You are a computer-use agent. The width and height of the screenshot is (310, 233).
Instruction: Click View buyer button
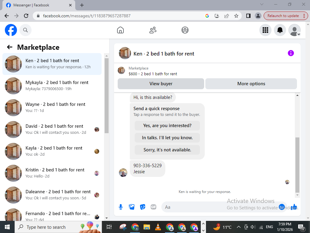coord(161,84)
